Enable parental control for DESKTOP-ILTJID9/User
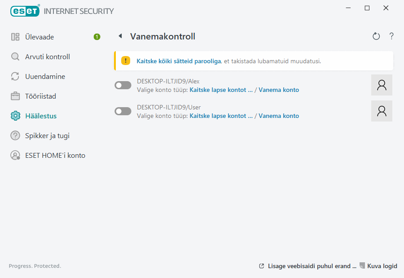 click(x=123, y=111)
